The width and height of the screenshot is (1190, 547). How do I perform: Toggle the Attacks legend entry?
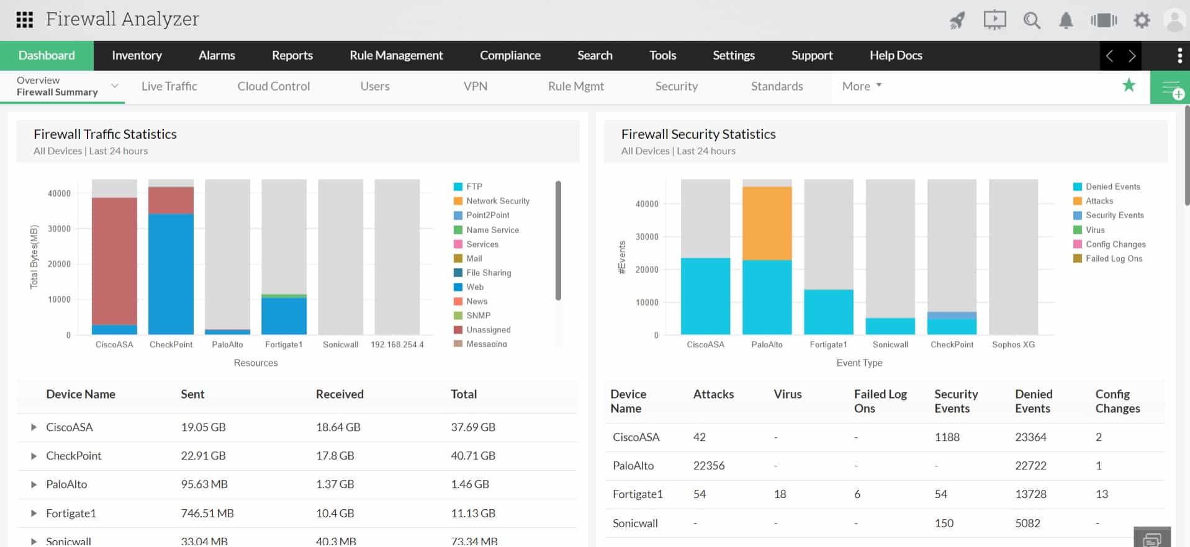pos(1093,201)
